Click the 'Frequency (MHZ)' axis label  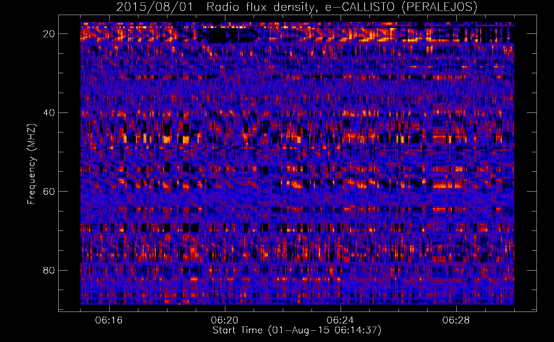tap(32, 164)
